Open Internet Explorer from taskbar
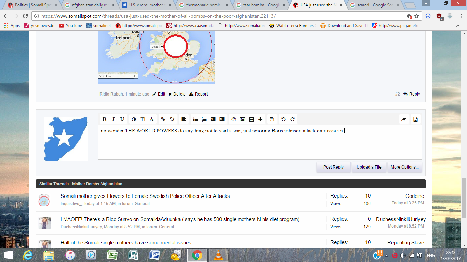This screenshot has width=467, height=262. point(28,255)
